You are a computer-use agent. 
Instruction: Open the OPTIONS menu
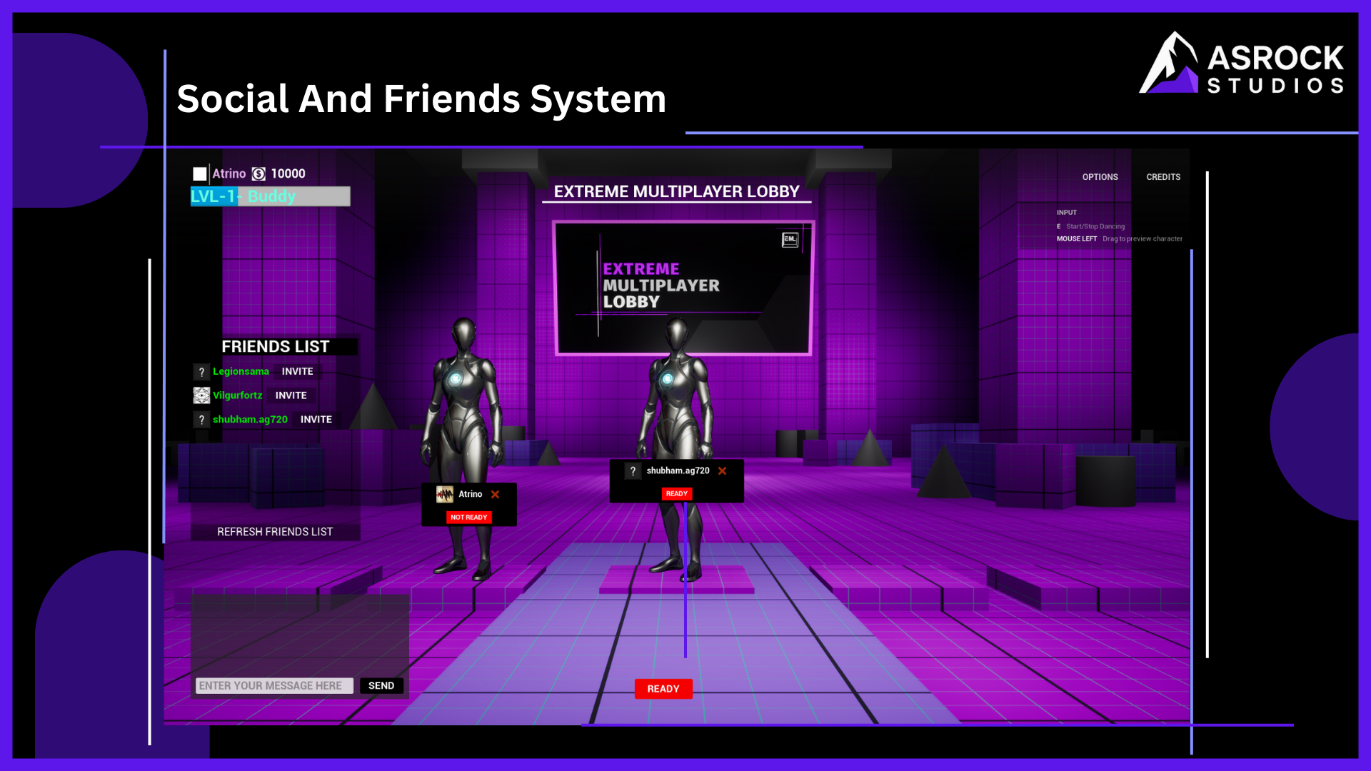coord(1100,177)
